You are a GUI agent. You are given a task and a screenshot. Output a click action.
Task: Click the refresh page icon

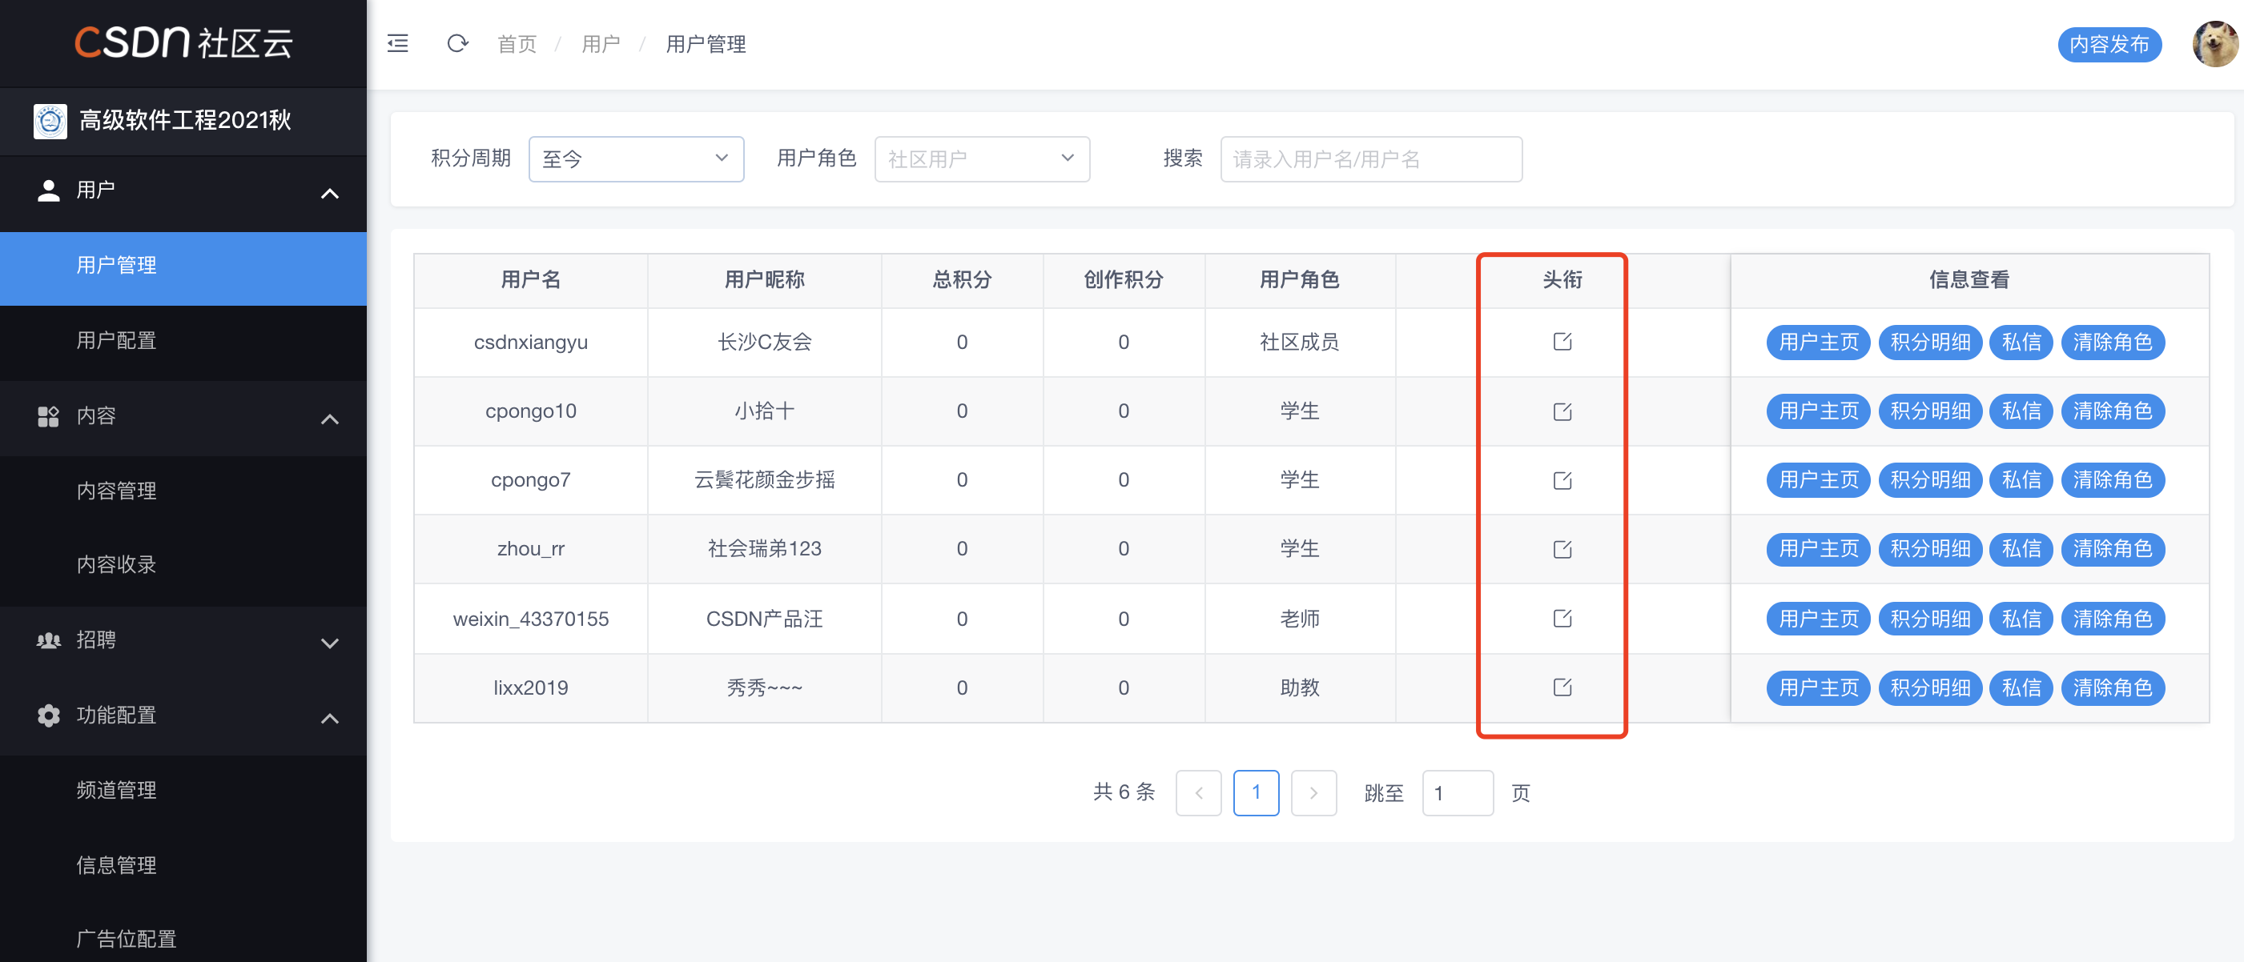pyautogui.click(x=457, y=43)
